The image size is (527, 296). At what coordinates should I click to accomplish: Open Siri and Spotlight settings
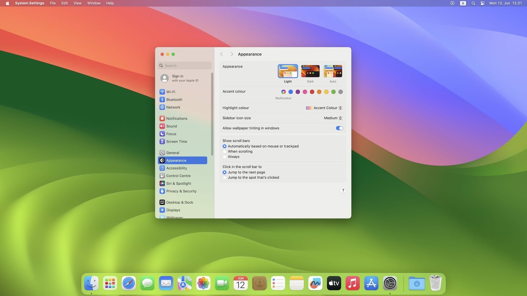pos(178,183)
